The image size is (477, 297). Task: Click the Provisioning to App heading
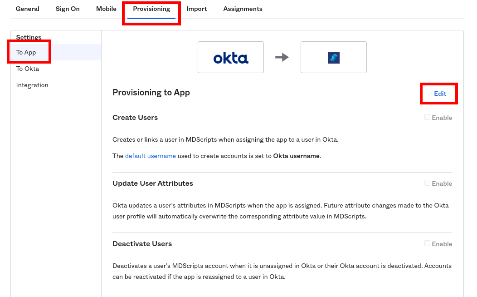(x=151, y=93)
